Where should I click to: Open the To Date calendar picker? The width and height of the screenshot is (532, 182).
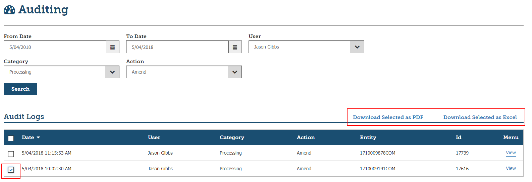[235, 47]
